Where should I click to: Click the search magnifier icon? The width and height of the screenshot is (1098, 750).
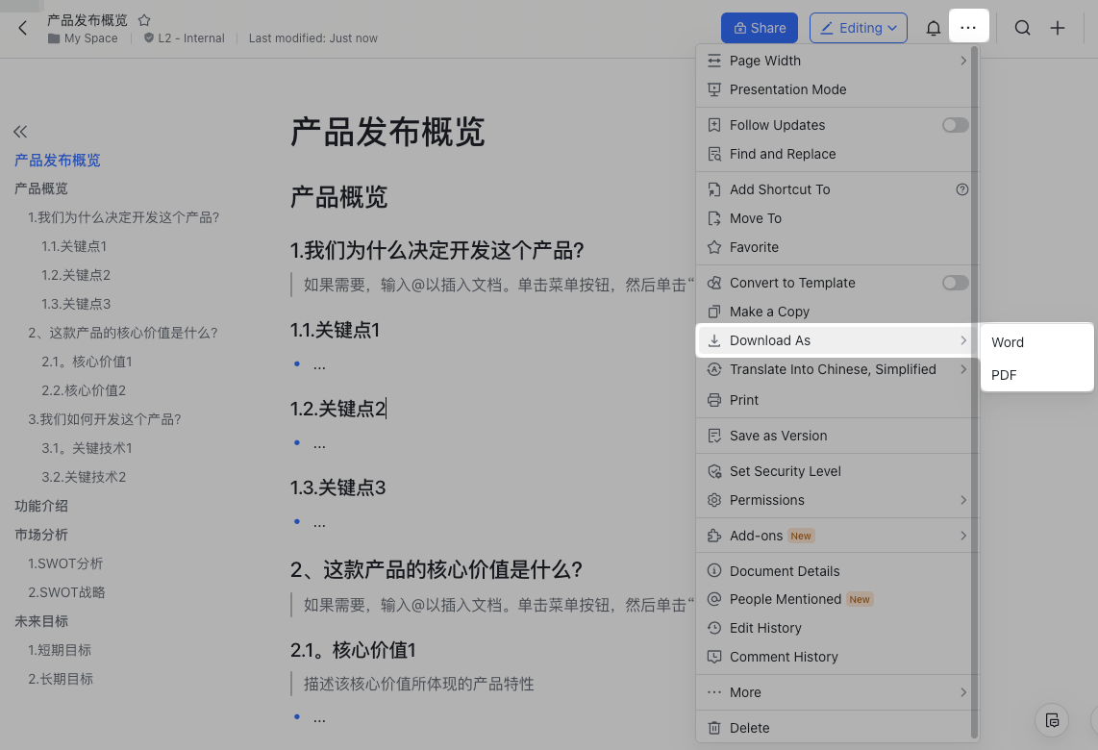tap(1022, 28)
